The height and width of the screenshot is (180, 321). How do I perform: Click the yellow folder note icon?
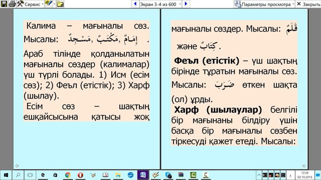tap(60, 3)
